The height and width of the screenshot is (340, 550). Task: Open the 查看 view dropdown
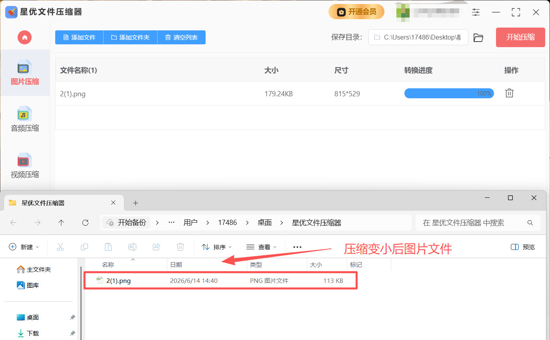[x=262, y=247]
